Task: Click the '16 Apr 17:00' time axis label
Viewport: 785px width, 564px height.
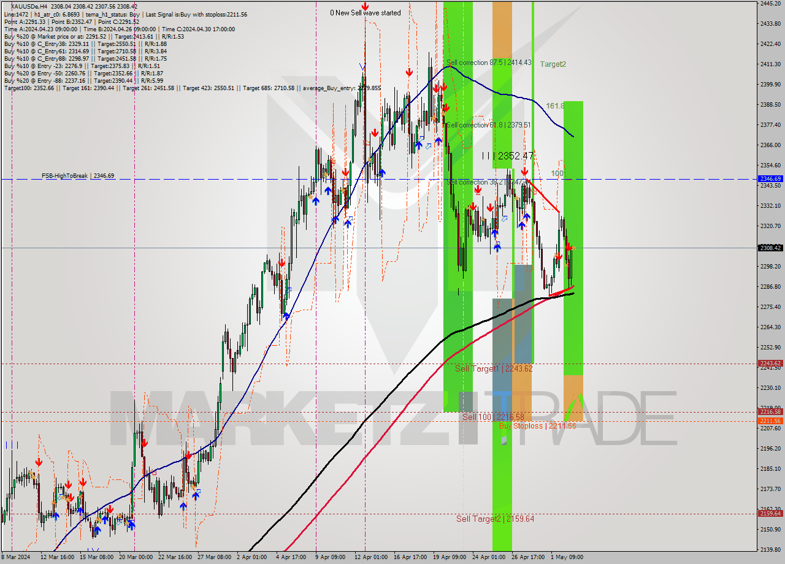Action: click(410, 558)
